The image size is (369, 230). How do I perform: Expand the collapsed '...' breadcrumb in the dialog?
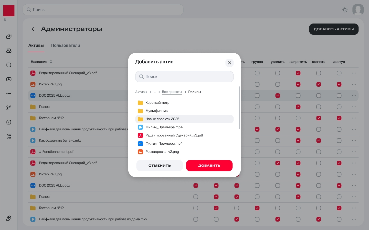(155, 92)
